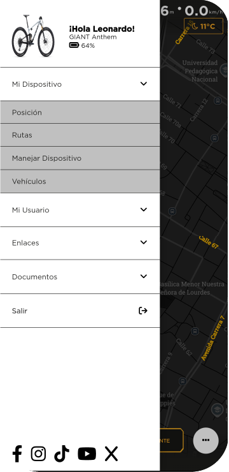Expand the Documentos section
The width and height of the screenshot is (229, 472).
pos(80,277)
